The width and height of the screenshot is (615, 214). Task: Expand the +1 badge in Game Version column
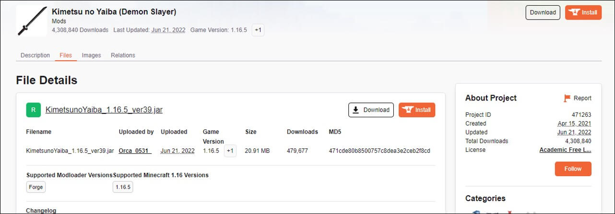pos(230,151)
